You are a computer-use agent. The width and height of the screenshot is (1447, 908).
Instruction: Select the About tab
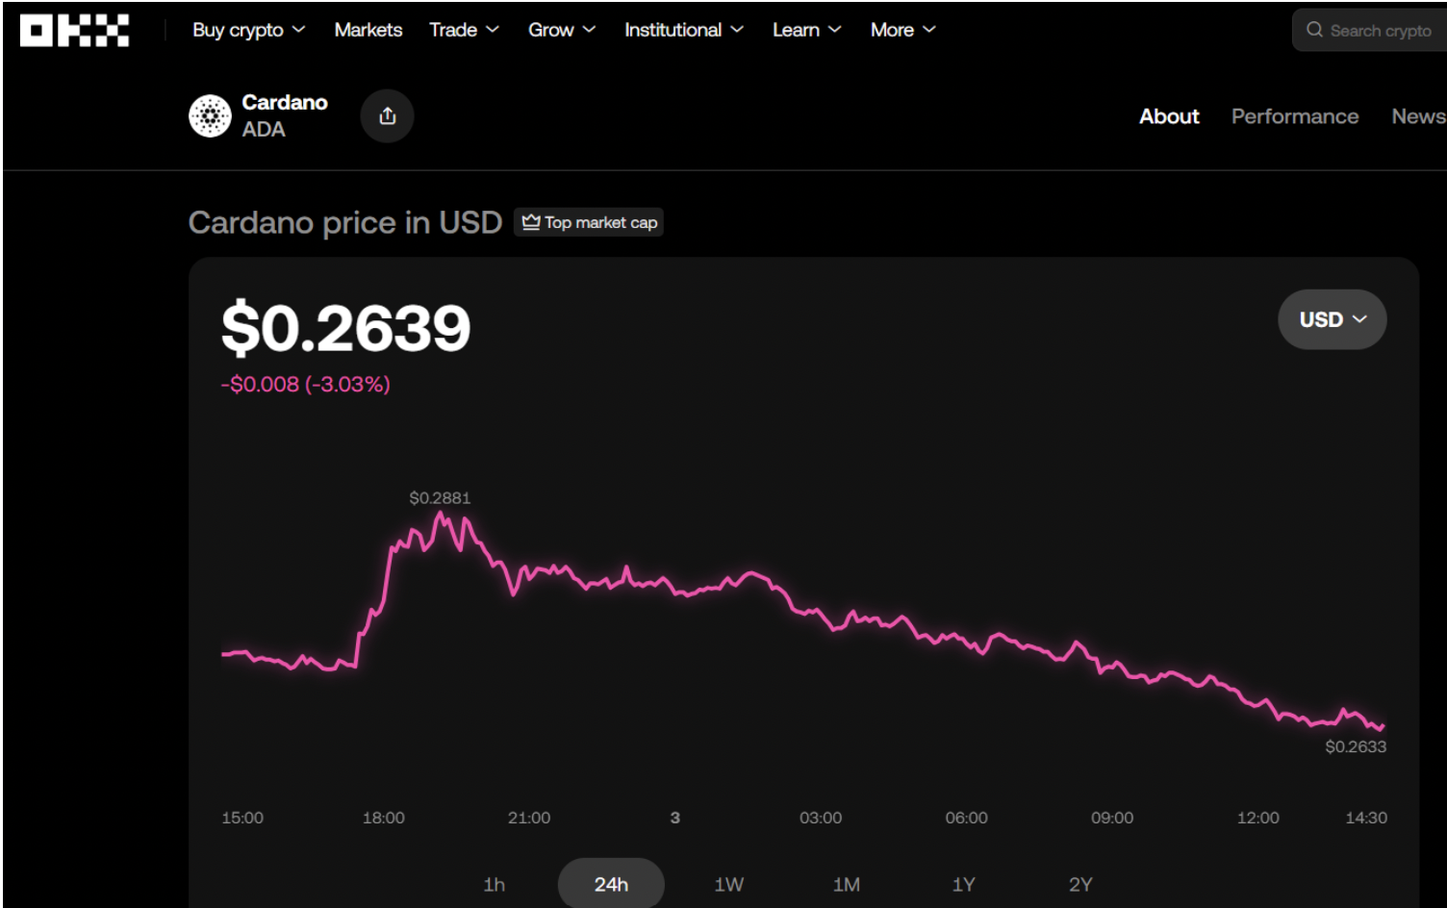point(1169,116)
